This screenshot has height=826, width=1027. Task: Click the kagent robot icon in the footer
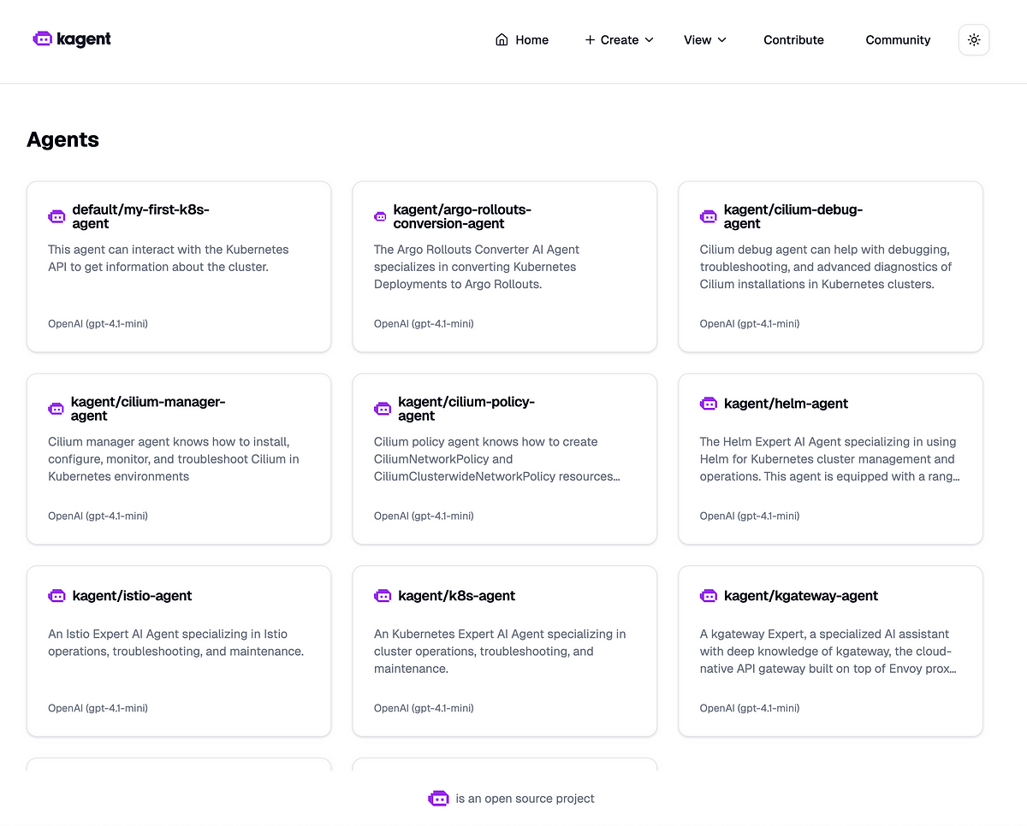(438, 798)
